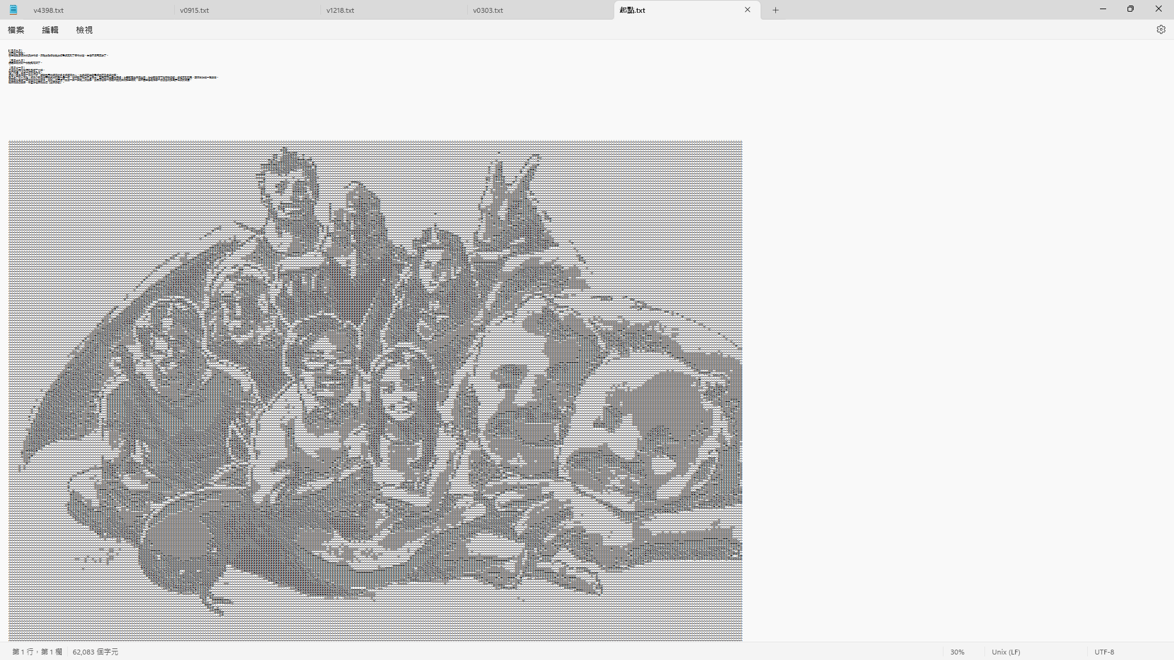This screenshot has width=1174, height=660.
Task: Minimize the Notepad window
Action: [1103, 9]
